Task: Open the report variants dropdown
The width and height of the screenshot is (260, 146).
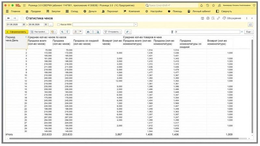Action: [53, 32]
